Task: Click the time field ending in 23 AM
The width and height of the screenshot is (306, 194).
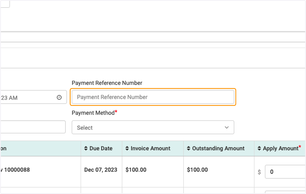Action: point(33,97)
